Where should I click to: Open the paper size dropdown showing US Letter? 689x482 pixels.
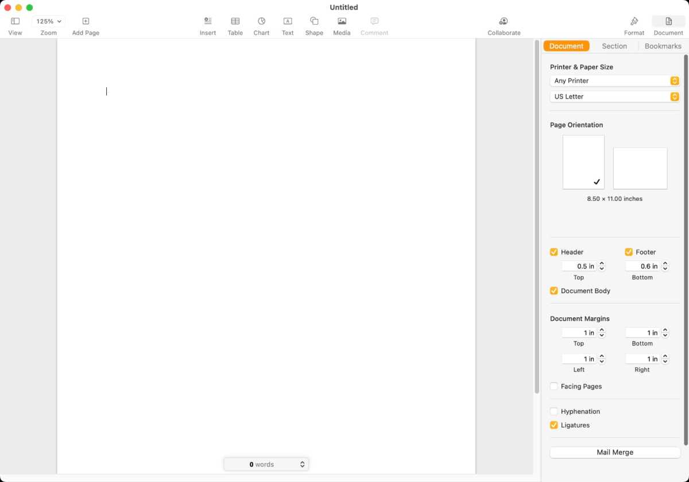point(614,96)
